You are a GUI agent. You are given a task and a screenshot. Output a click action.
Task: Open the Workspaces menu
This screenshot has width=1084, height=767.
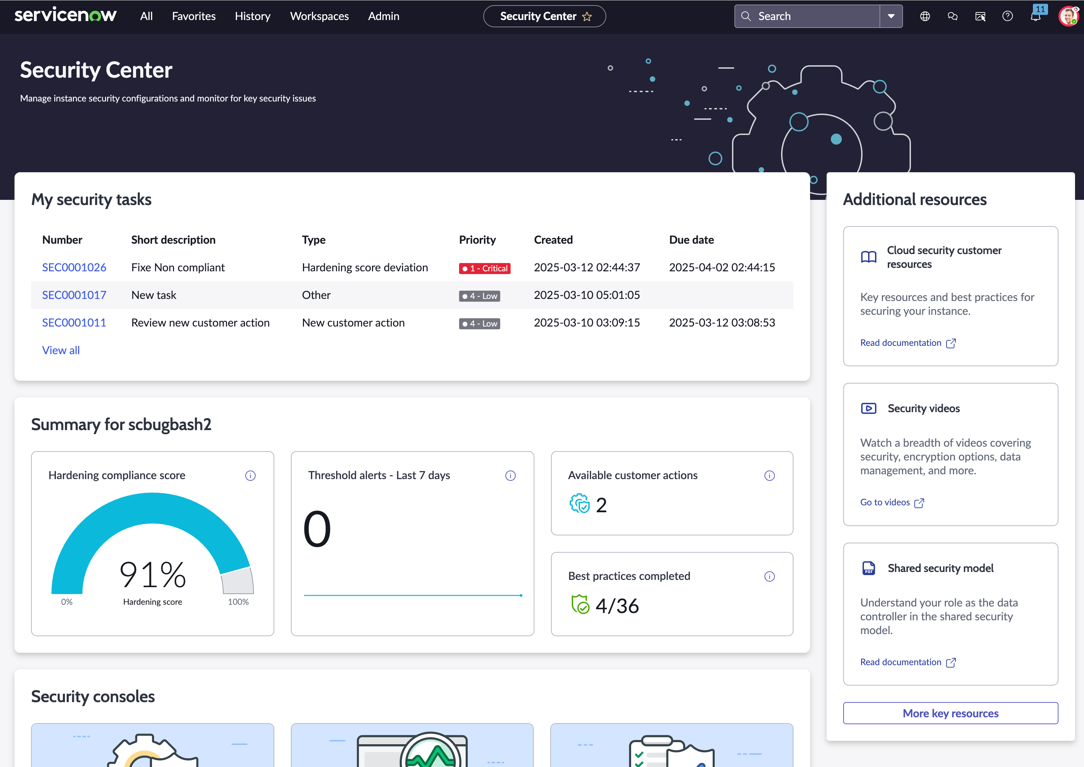[x=320, y=16]
